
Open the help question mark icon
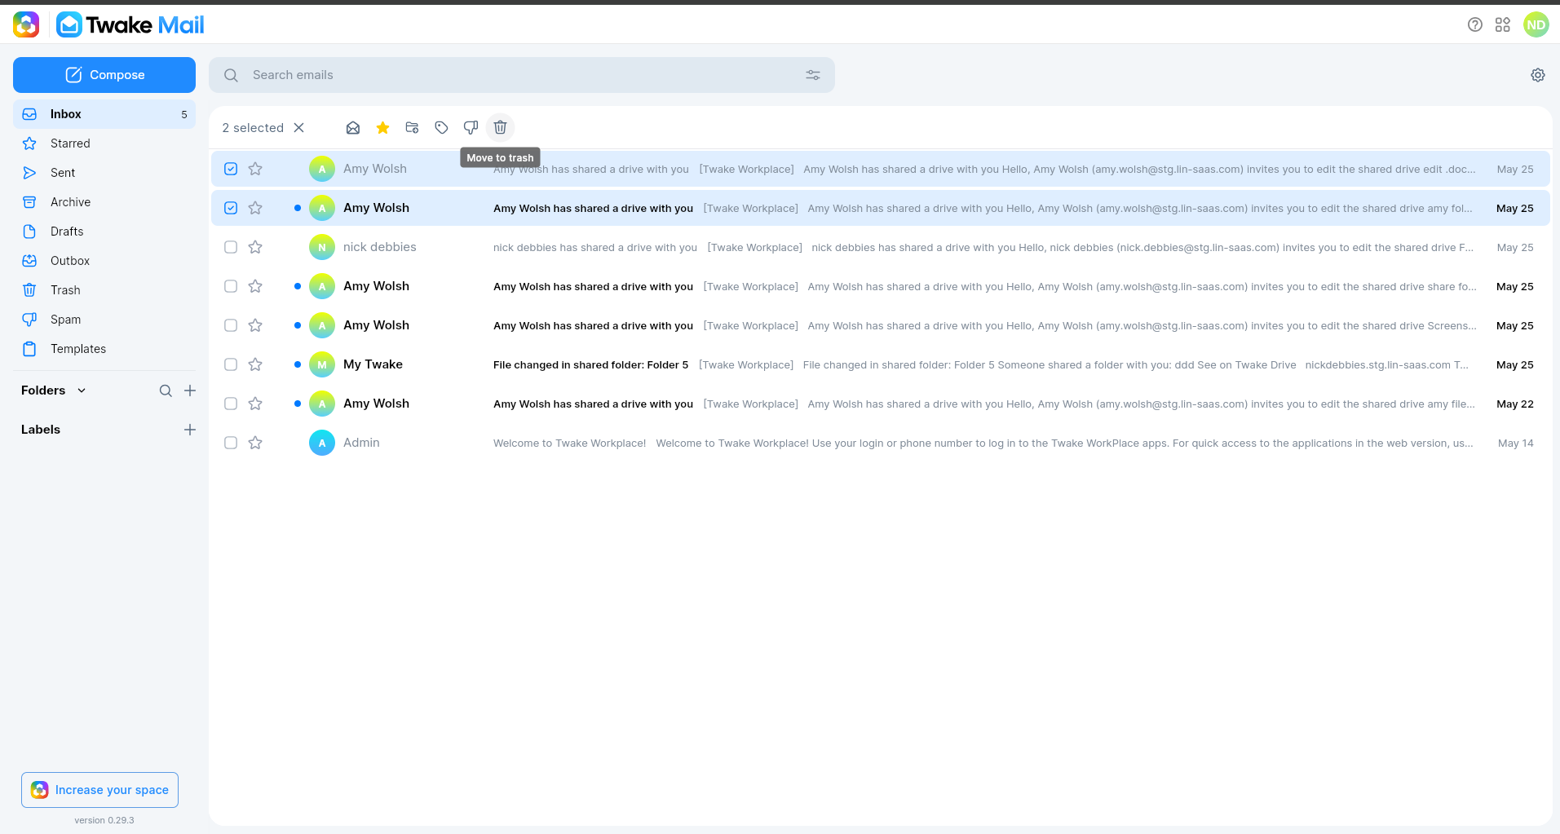(x=1474, y=24)
